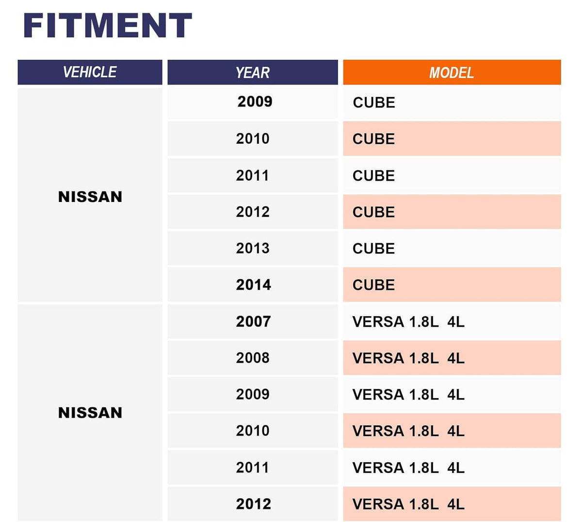Select the 2007 year cell

[x=252, y=321]
